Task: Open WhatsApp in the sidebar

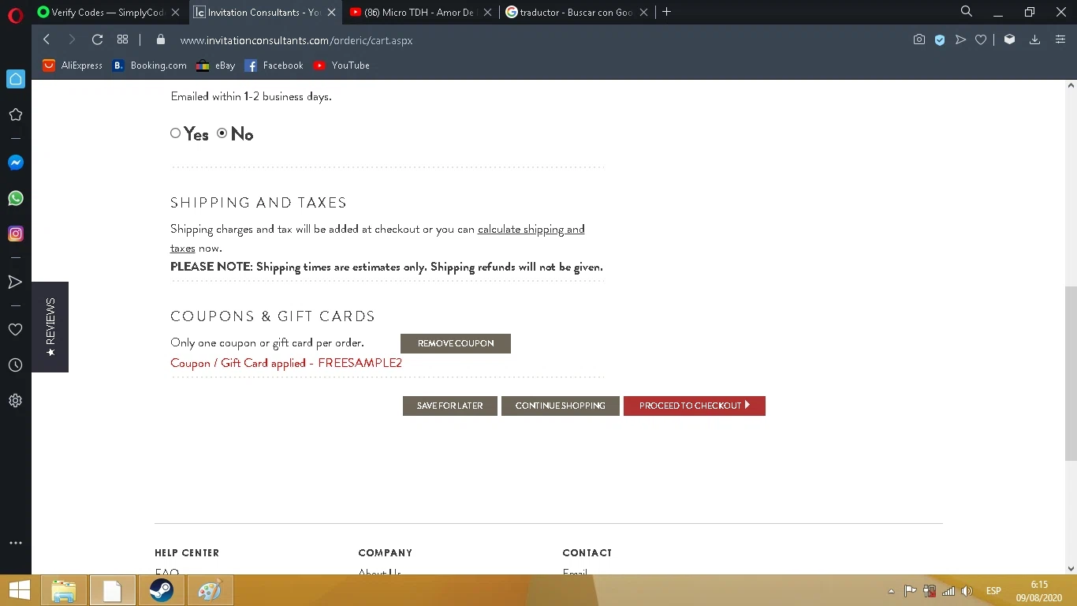Action: pos(15,198)
